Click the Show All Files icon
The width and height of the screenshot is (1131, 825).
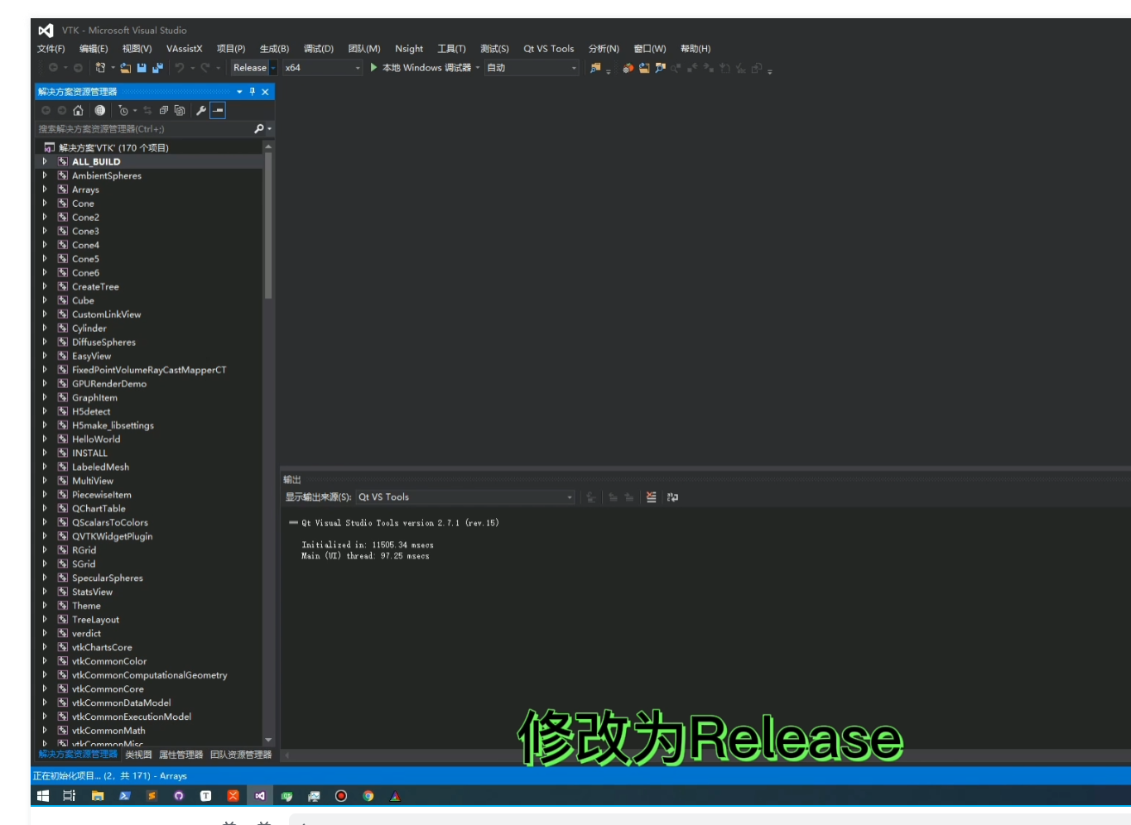click(x=180, y=110)
